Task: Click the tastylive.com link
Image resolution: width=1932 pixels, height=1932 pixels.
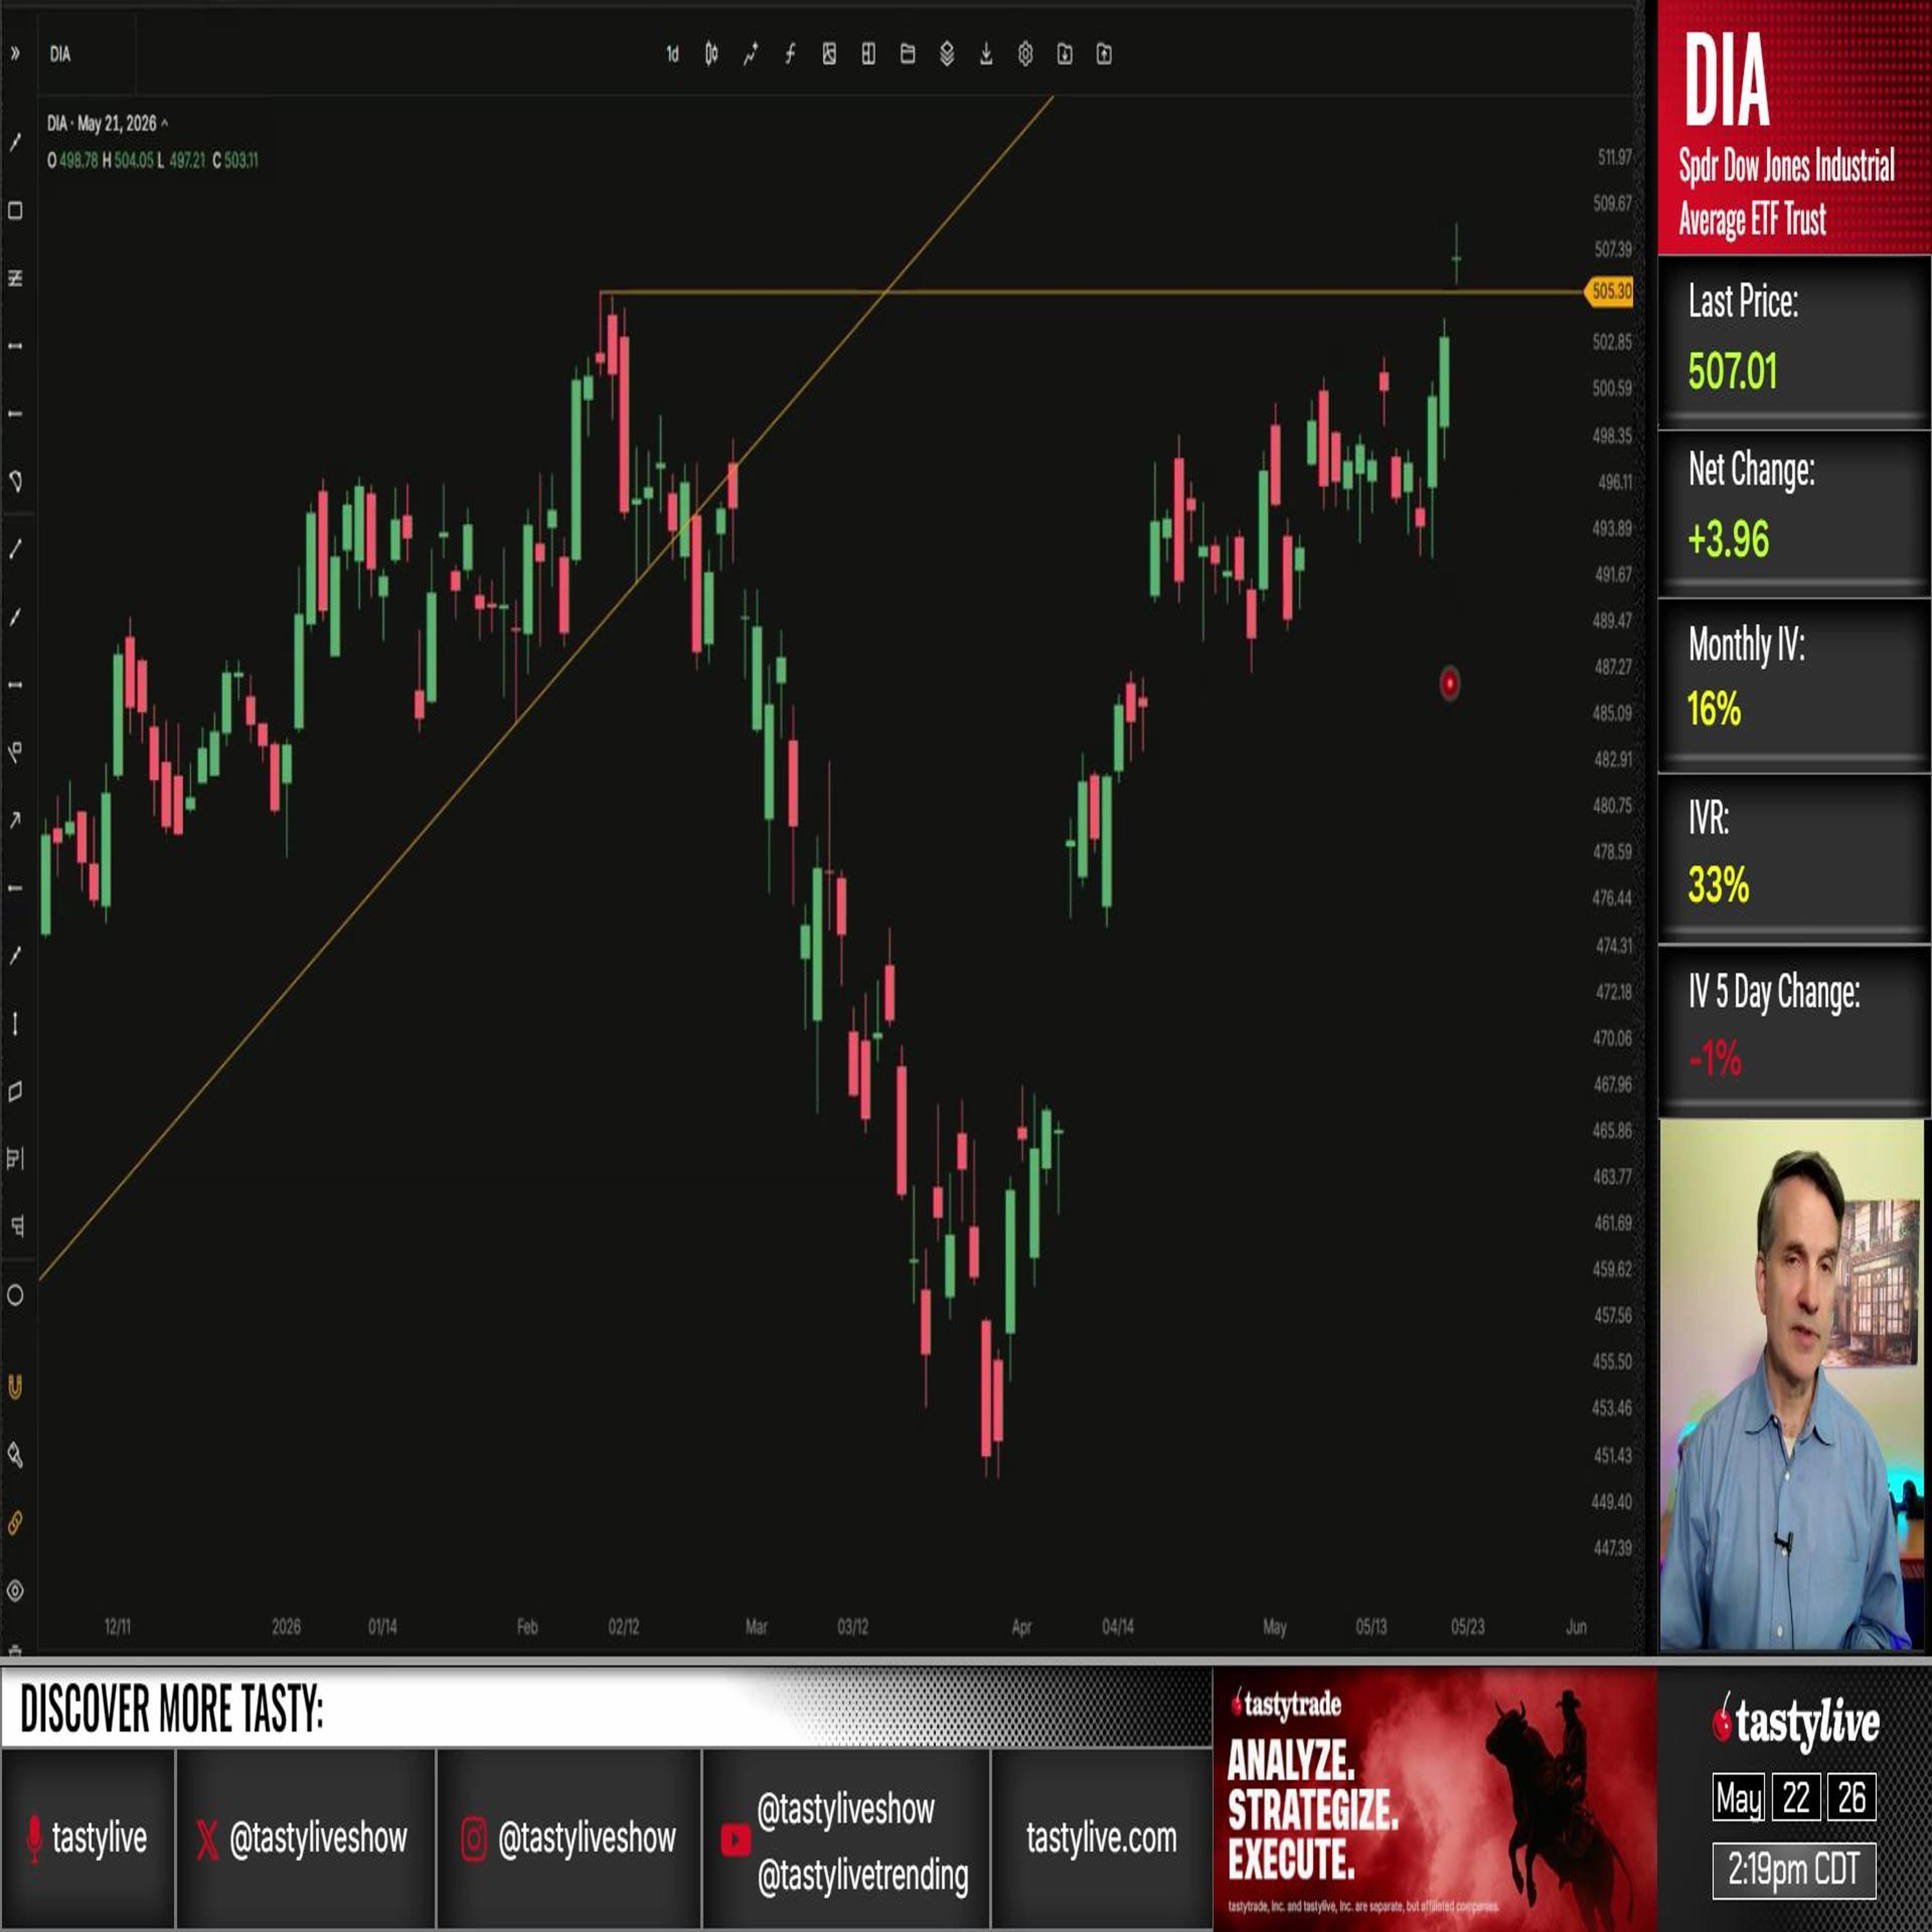Action: 1101,1837
